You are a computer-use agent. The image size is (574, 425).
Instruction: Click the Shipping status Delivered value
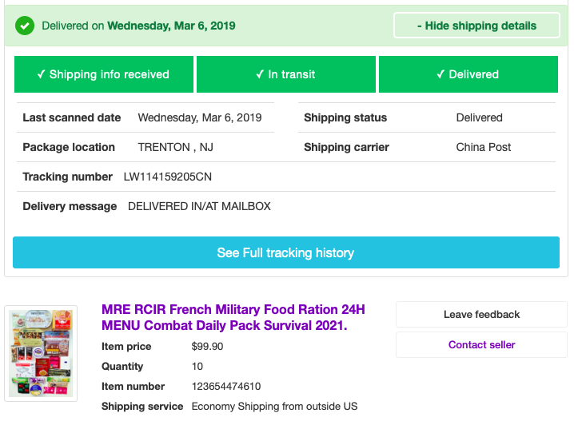(479, 117)
